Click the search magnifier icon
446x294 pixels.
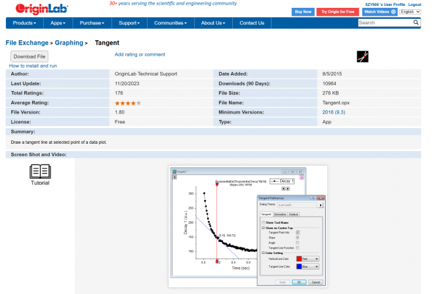(x=416, y=22)
